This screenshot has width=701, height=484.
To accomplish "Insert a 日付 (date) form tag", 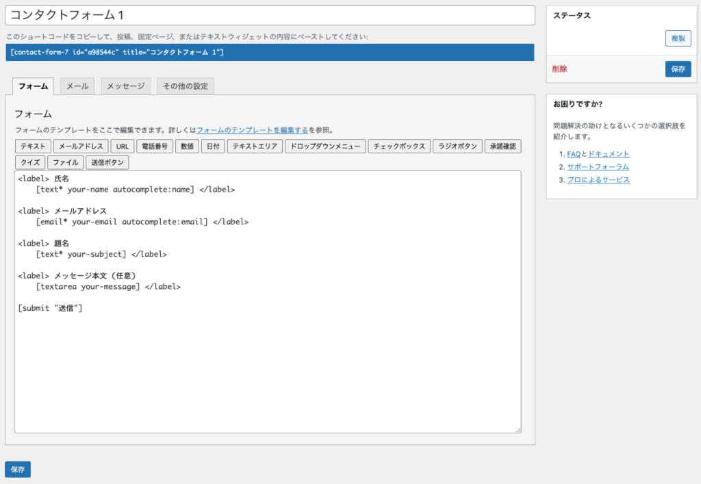I will pos(214,146).
